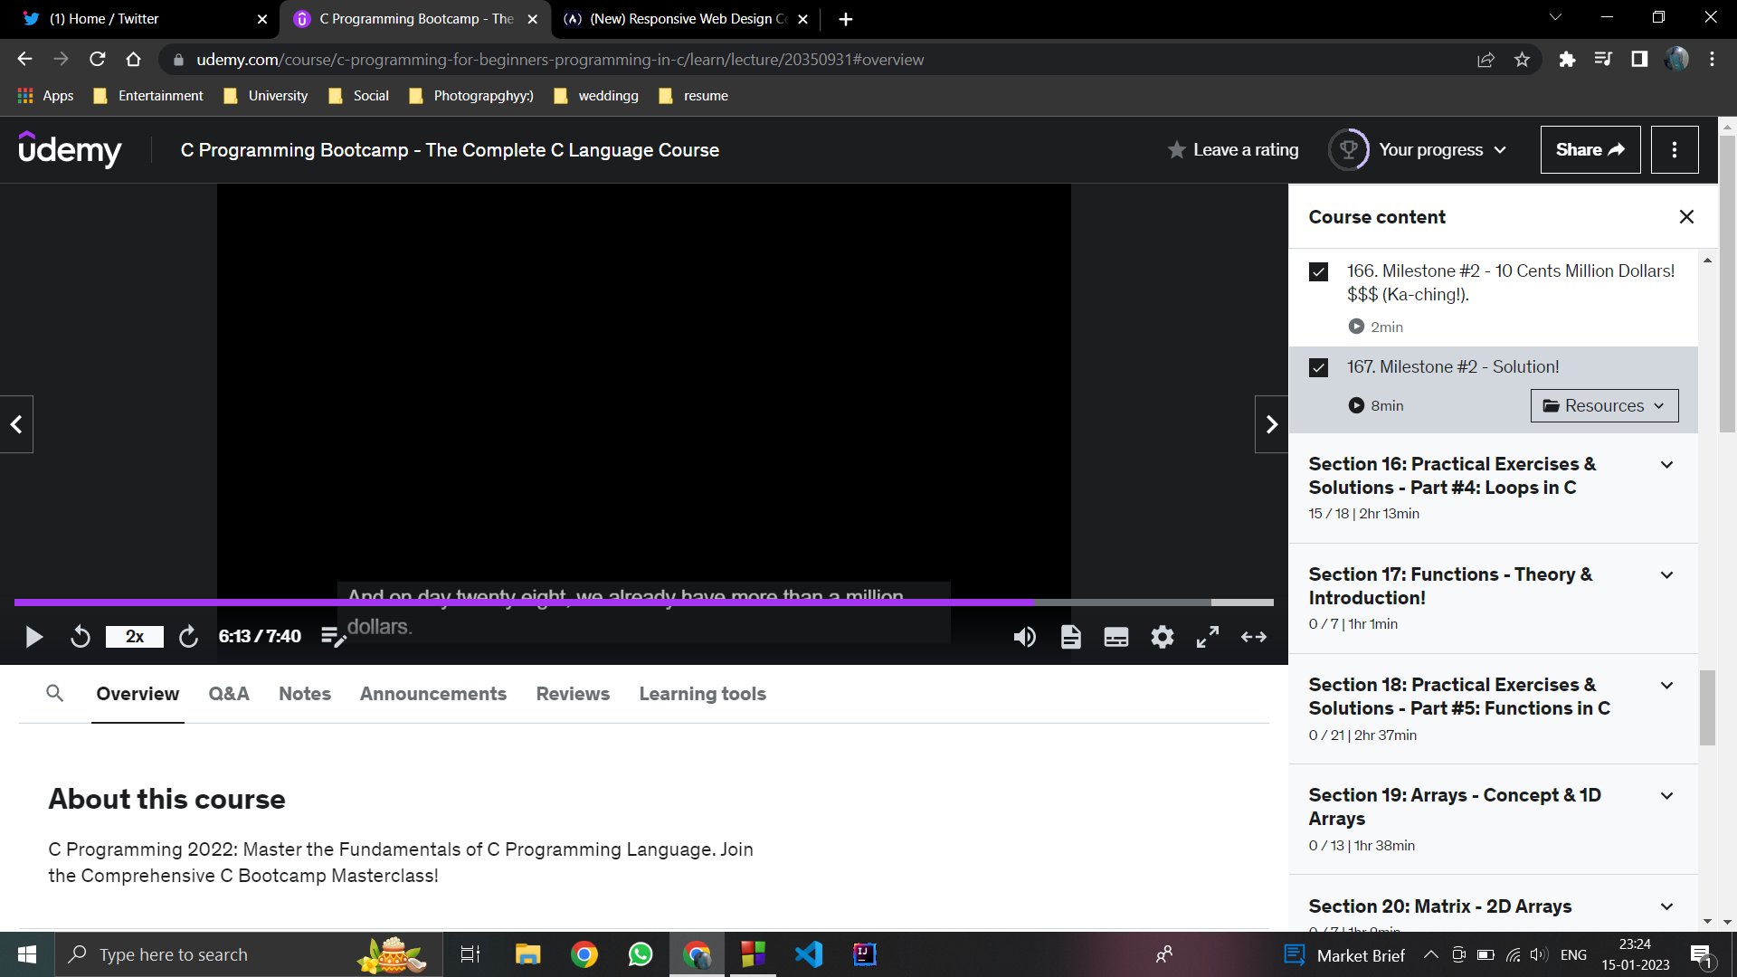Click the Share button
1737x977 pixels.
pyautogui.click(x=1590, y=150)
